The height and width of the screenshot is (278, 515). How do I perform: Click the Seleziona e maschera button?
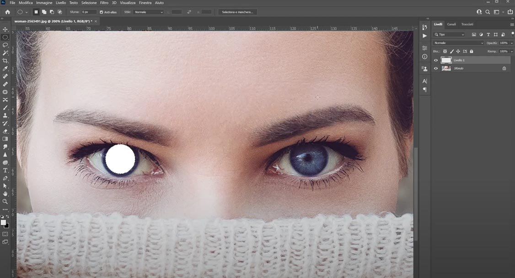point(237,12)
